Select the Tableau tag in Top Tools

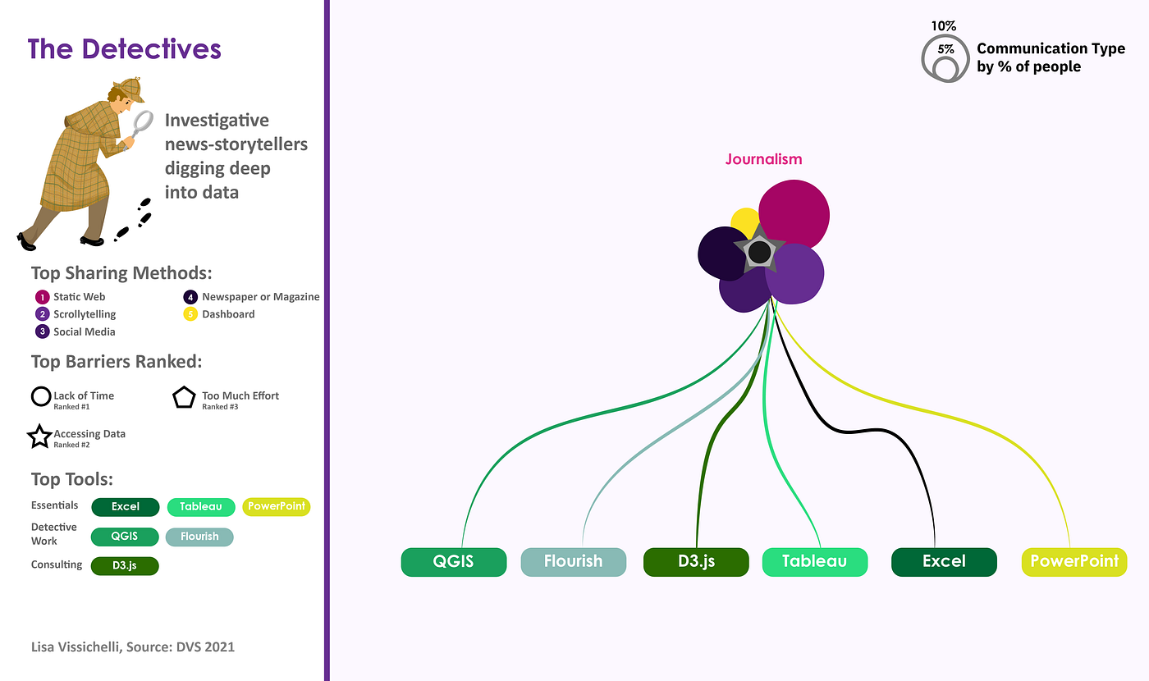tap(200, 507)
